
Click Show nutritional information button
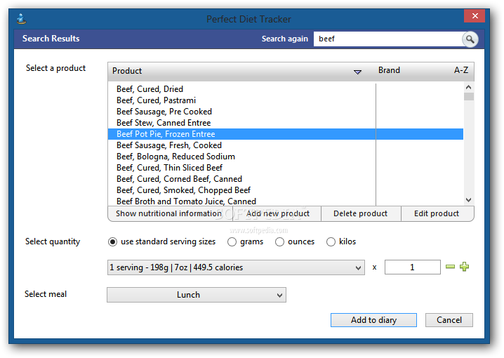coord(171,213)
